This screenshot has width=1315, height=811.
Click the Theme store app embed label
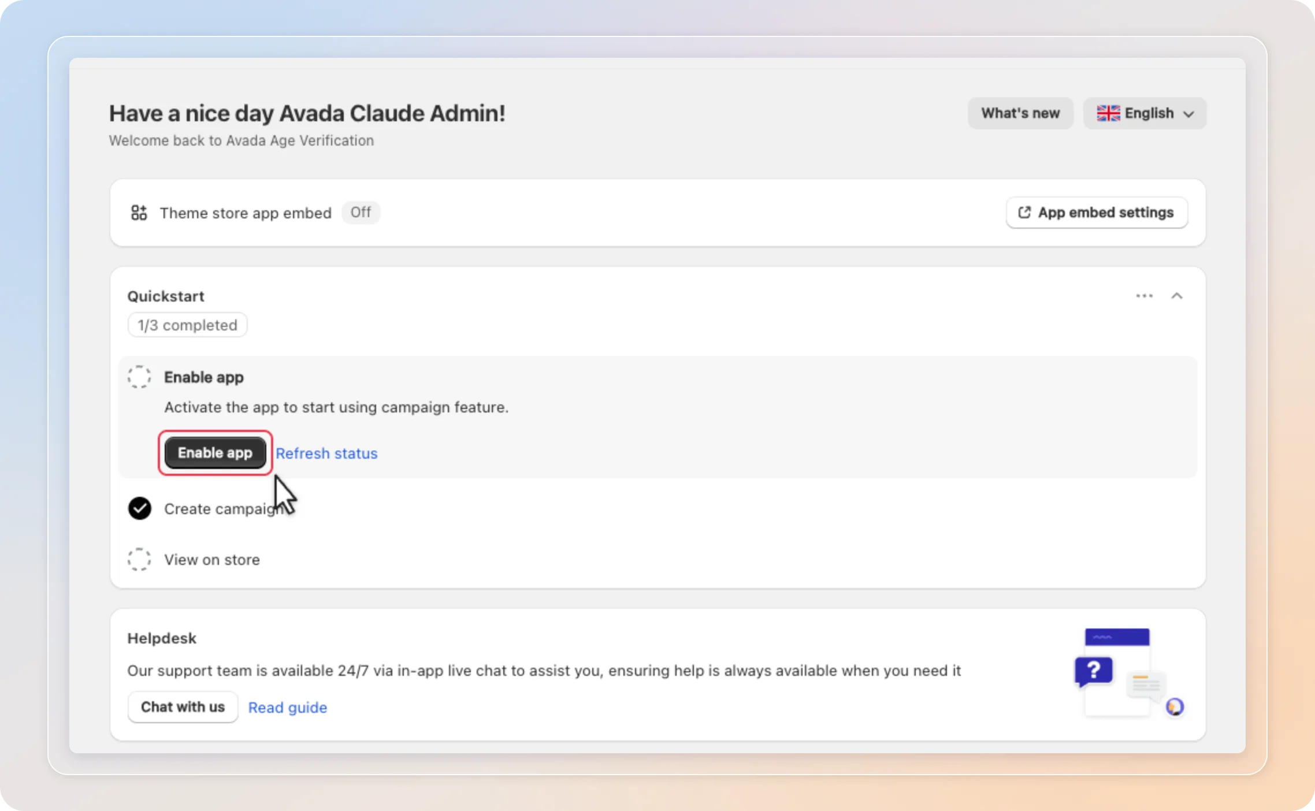246,213
